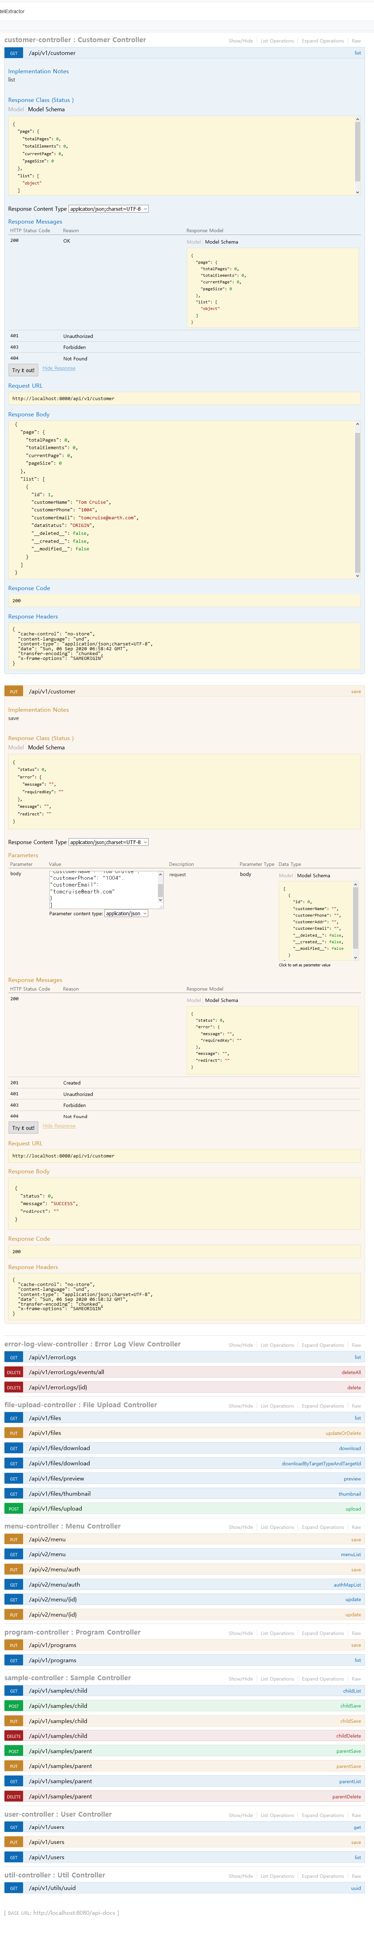
Task: Click scrollbar of GET customer Response Class schema
Action: coord(357,156)
